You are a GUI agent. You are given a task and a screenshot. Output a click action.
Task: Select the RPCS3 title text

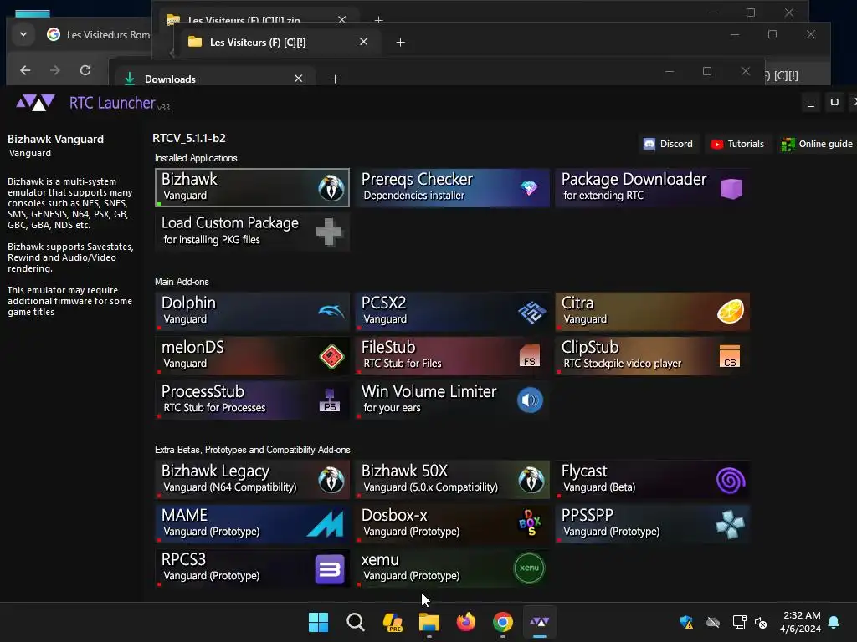pyautogui.click(x=183, y=559)
